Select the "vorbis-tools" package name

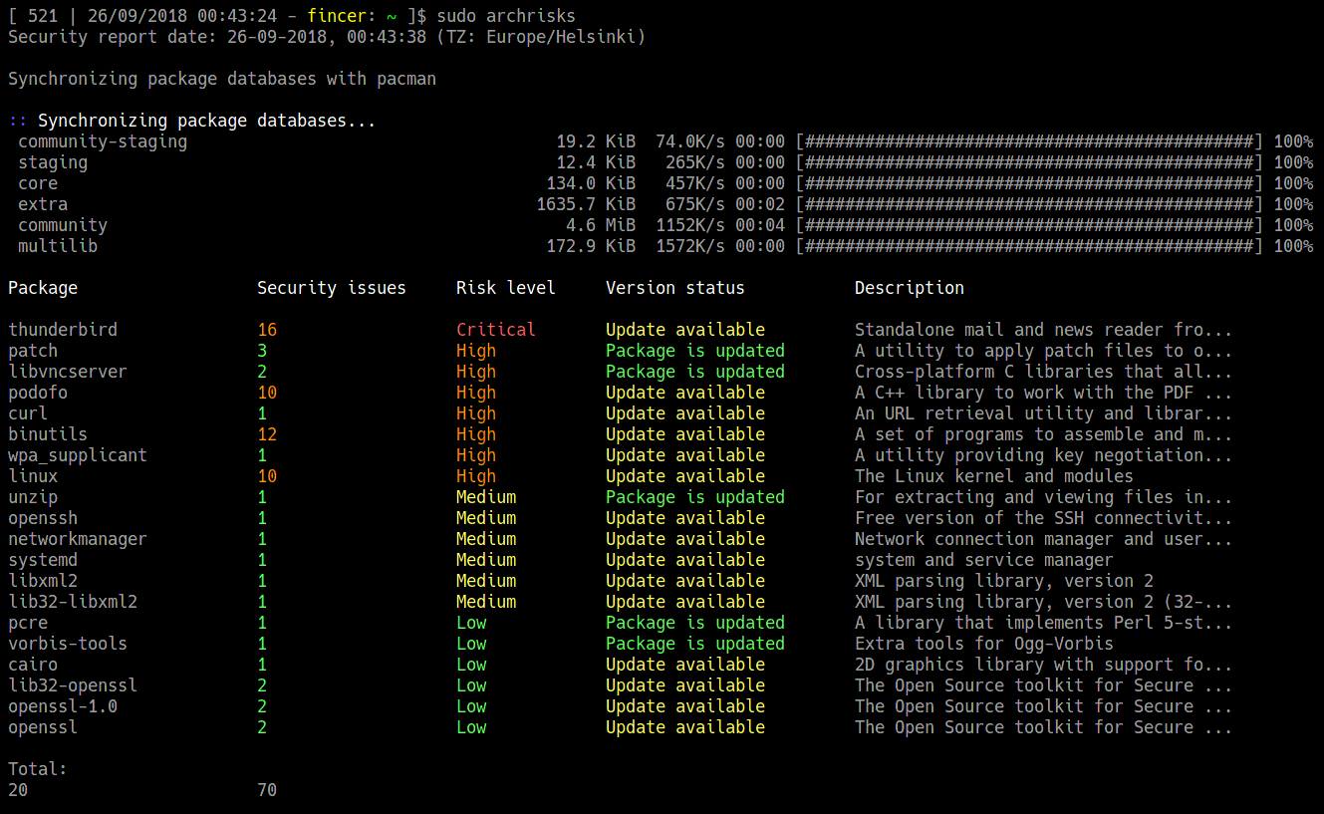(68, 644)
